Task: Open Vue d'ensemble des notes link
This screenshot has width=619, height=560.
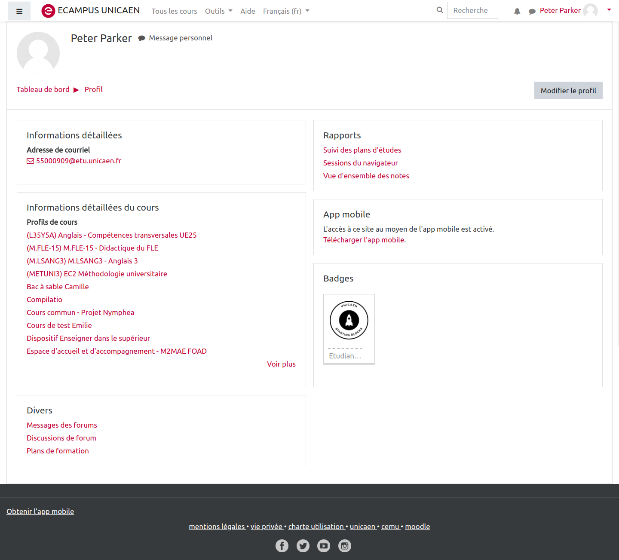Action: point(366,176)
